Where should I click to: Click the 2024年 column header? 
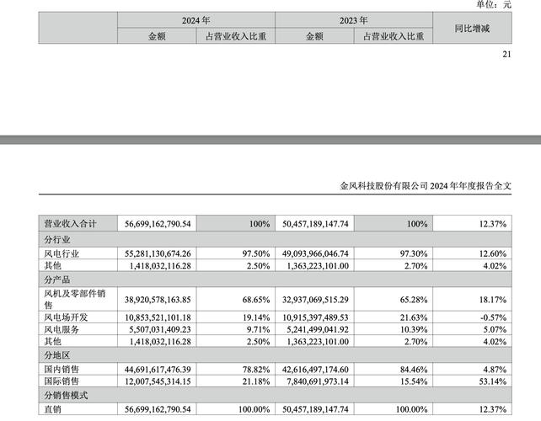(196, 19)
